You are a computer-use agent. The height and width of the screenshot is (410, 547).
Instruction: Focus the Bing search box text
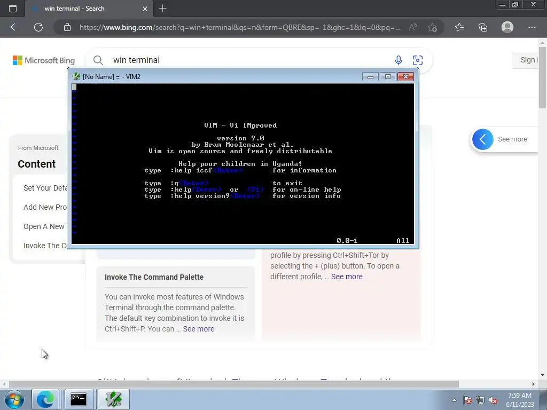coord(136,60)
